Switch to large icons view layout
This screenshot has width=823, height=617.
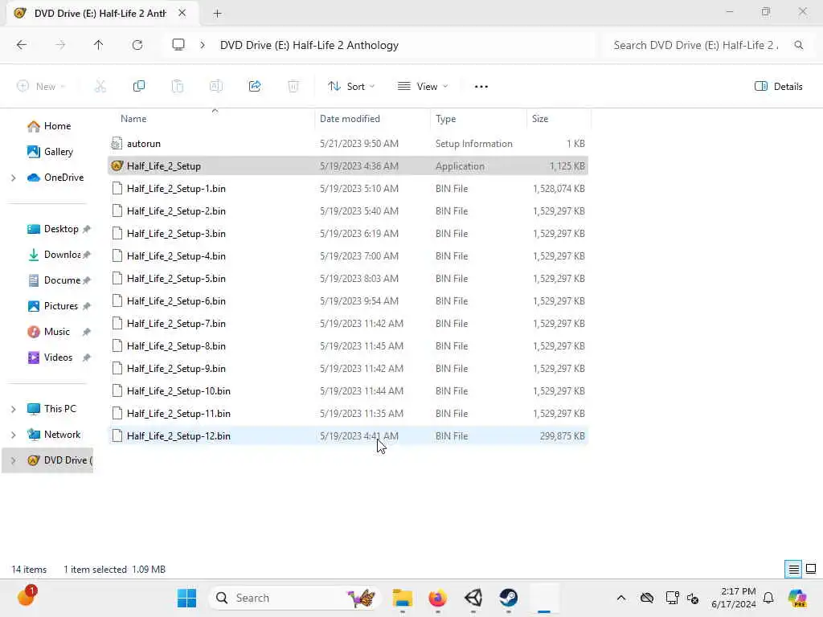(811, 570)
